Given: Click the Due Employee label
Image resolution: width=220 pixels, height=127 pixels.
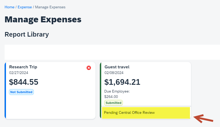Looking at the screenshot, I should click(x=117, y=91).
